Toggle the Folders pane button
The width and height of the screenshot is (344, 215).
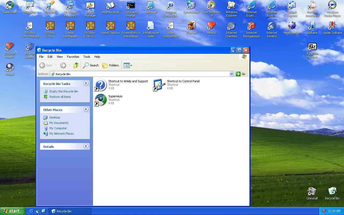point(110,65)
